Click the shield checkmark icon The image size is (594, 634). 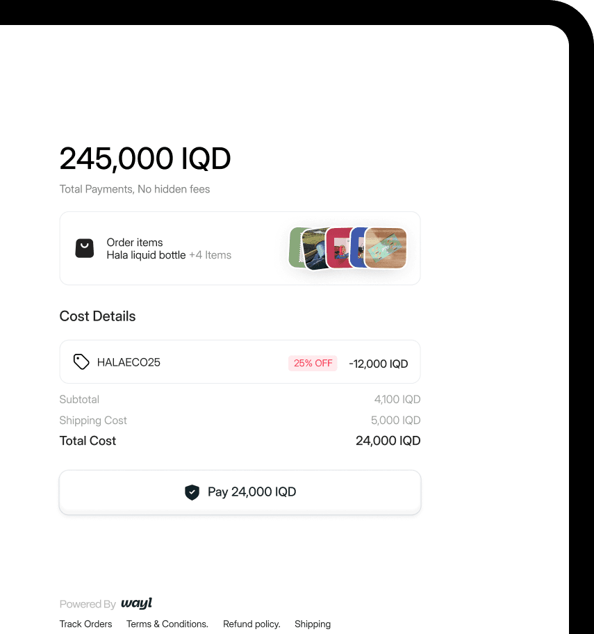pyautogui.click(x=192, y=492)
